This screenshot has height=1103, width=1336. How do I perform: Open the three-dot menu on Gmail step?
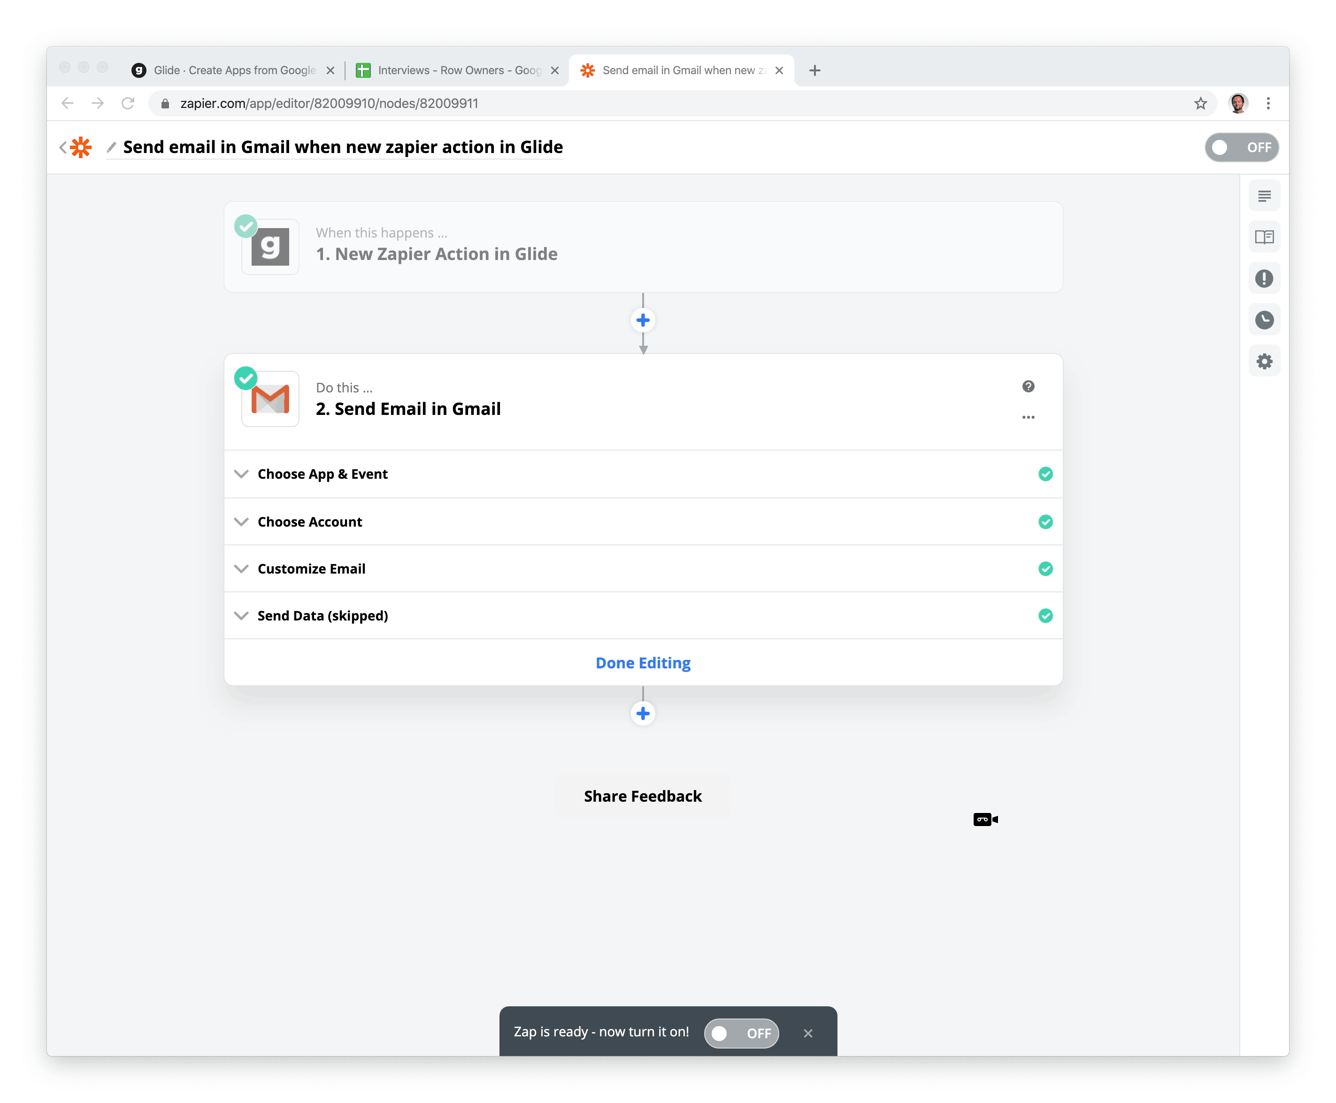click(1028, 417)
